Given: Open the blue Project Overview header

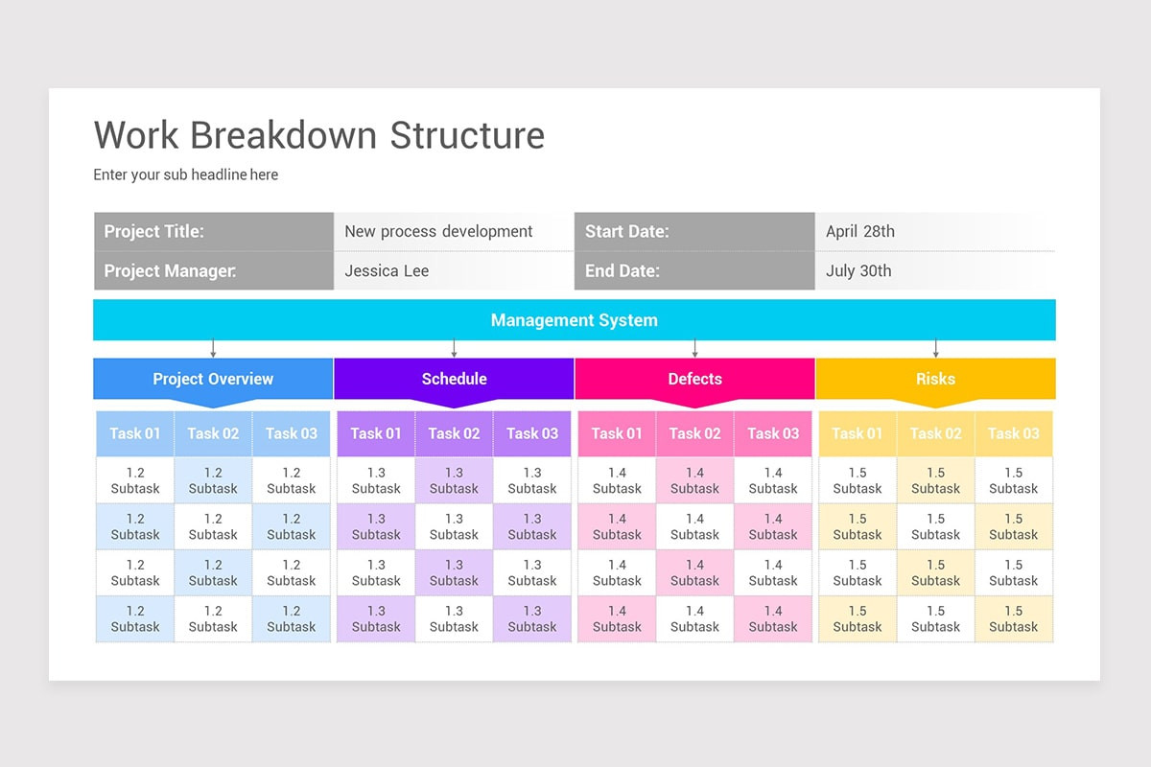Looking at the screenshot, I should (213, 379).
